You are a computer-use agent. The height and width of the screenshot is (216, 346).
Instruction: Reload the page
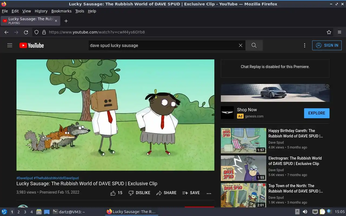(26, 32)
